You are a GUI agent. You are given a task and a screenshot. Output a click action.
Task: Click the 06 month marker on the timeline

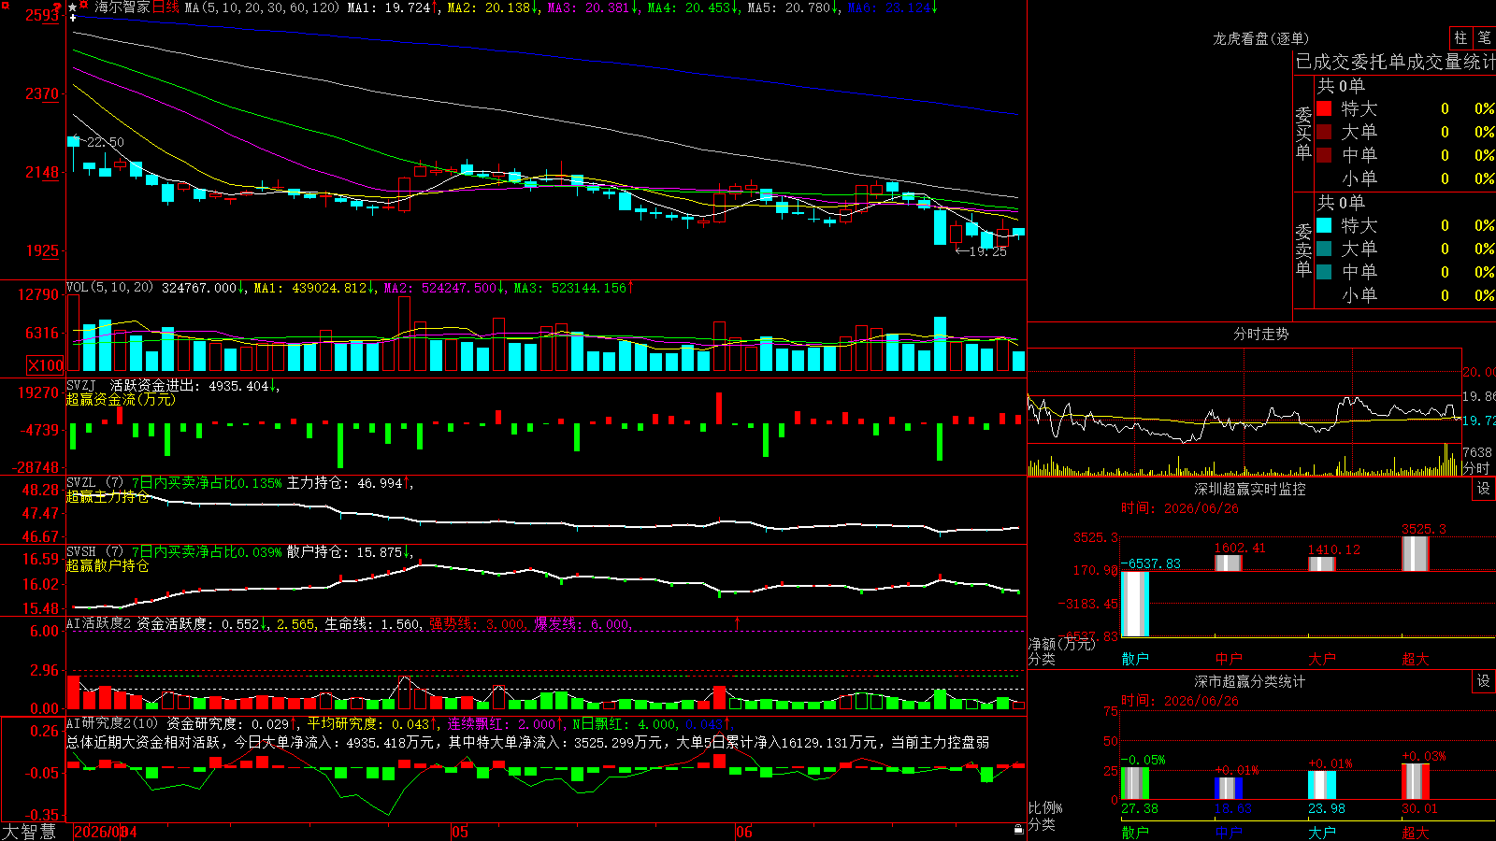(x=743, y=832)
